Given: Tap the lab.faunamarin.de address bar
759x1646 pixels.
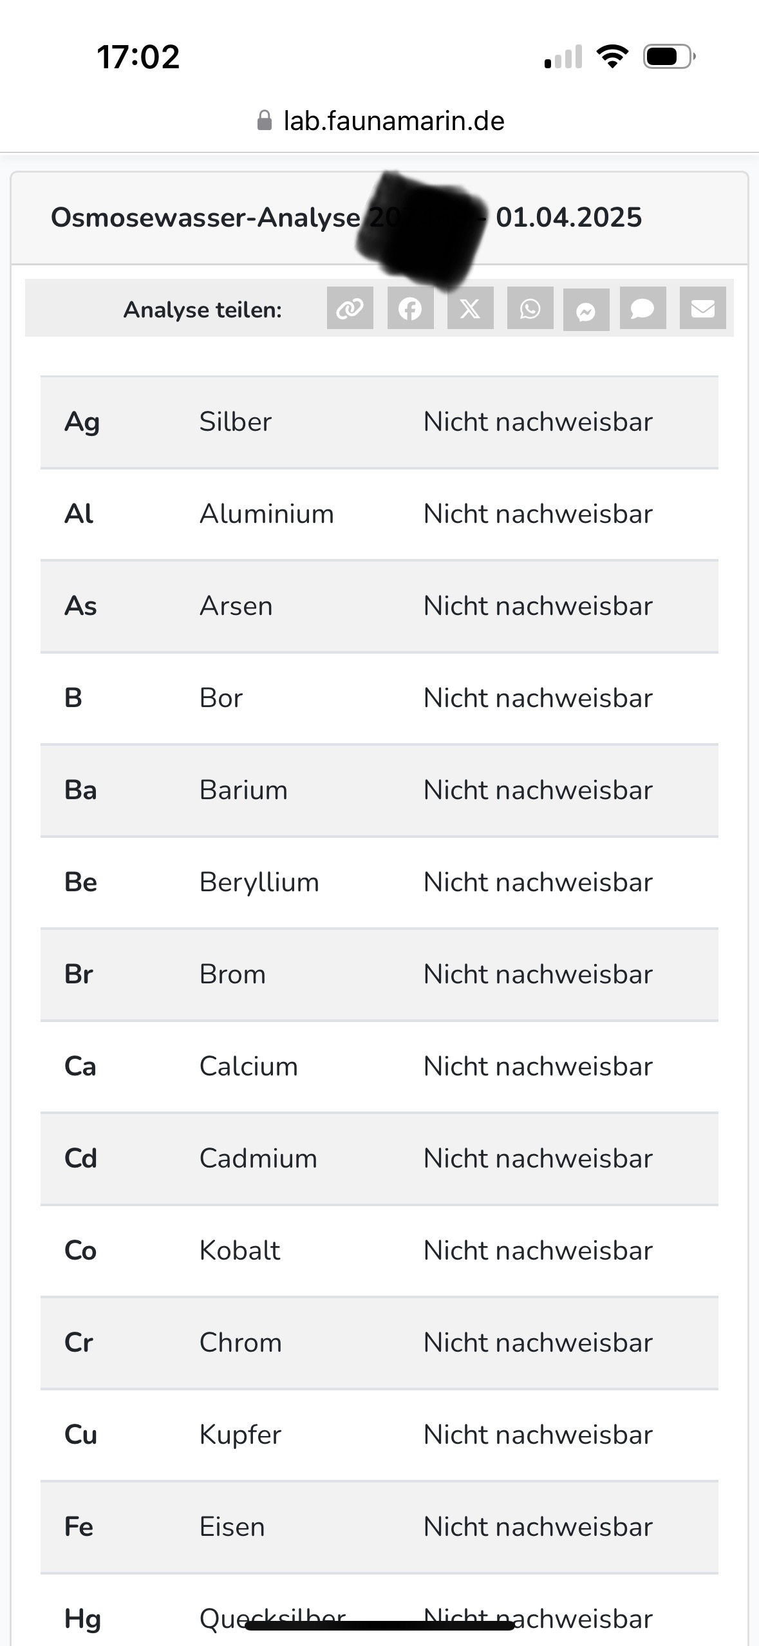Looking at the screenshot, I should (393, 120).
